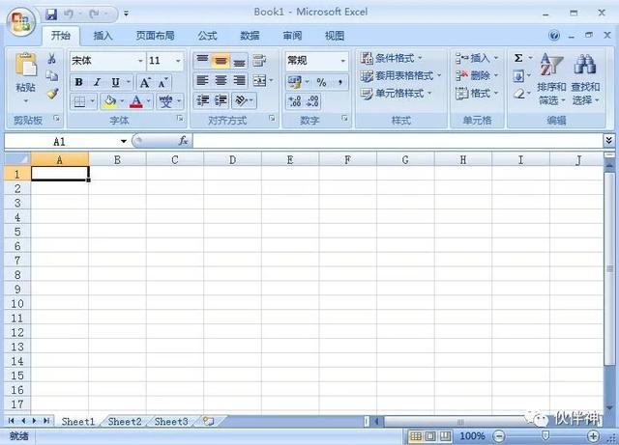The height and width of the screenshot is (445, 619).
Task: Expand the Name Box dropdown arrow
Action: [123, 141]
